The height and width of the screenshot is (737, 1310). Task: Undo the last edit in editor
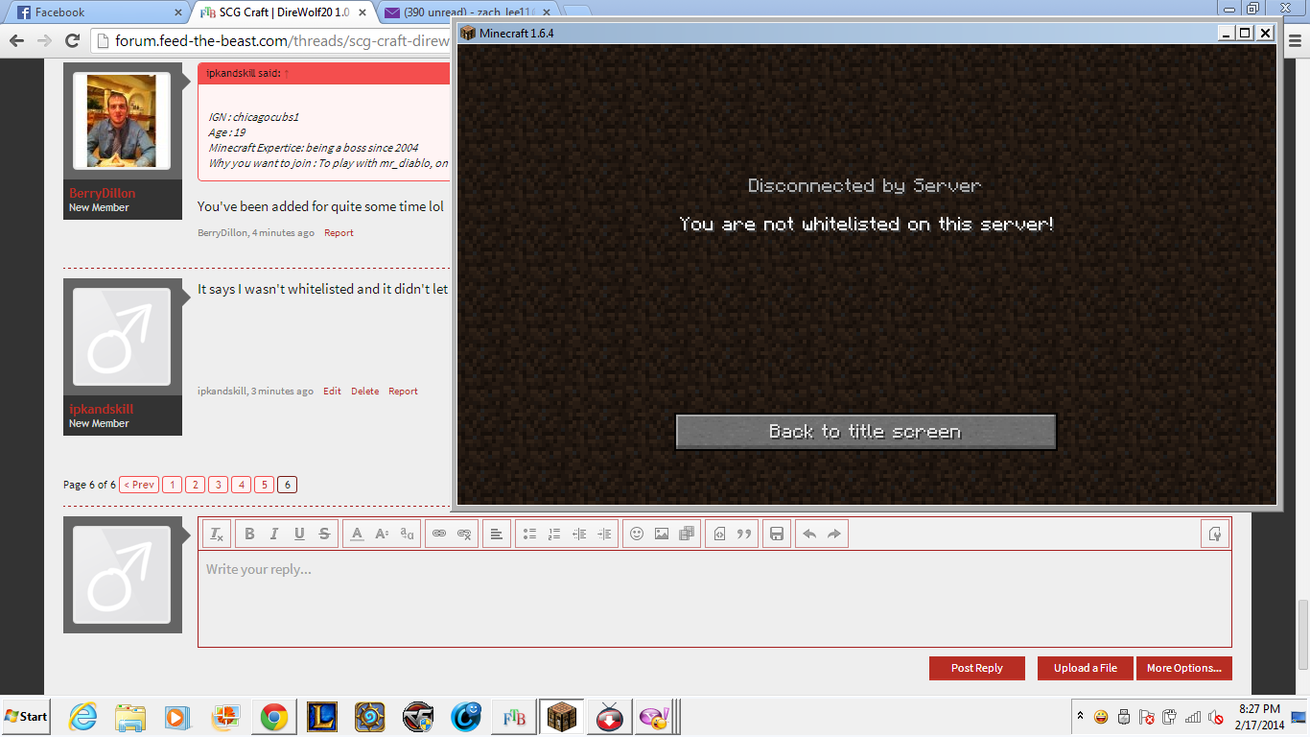[809, 535]
